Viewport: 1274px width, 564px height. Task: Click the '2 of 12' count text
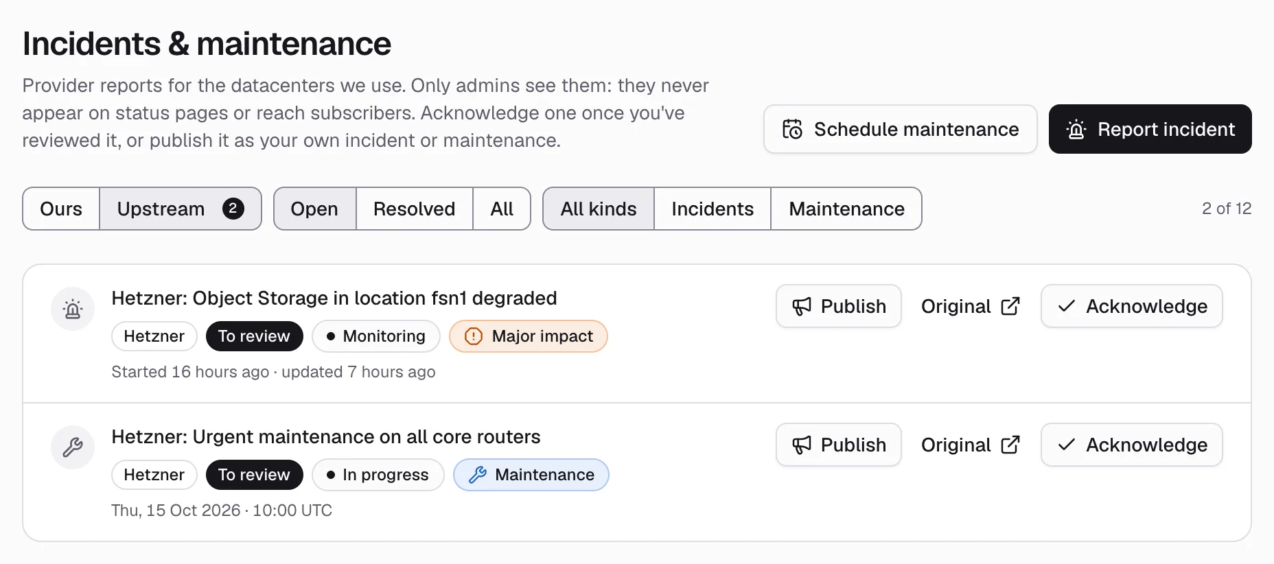coord(1227,209)
